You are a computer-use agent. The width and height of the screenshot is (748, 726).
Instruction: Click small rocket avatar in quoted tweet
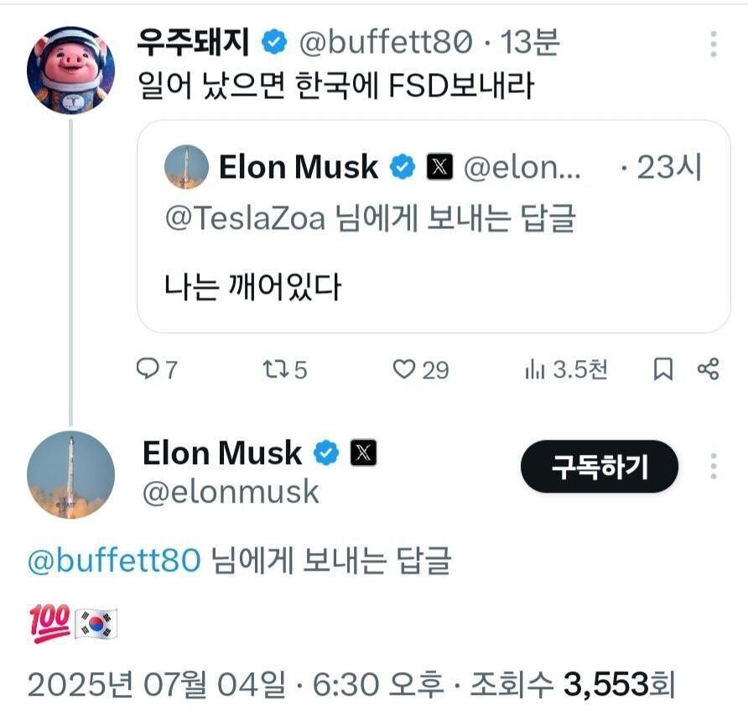(x=186, y=167)
